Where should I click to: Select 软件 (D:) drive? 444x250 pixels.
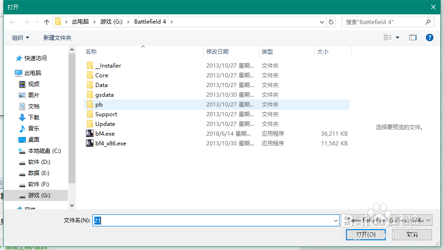click(39, 162)
